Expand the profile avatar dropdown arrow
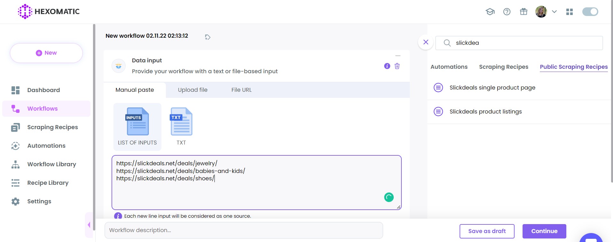The width and height of the screenshot is (613, 242). 554,12
